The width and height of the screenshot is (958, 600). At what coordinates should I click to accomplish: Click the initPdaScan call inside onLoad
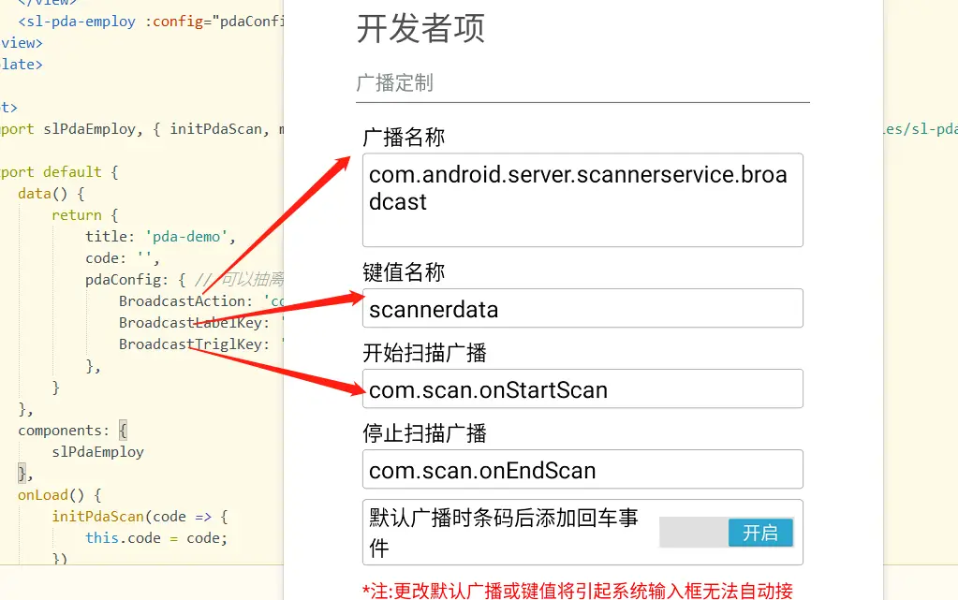tap(98, 517)
